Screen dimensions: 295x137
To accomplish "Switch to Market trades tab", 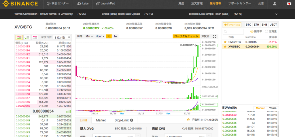I will click(260, 108).
